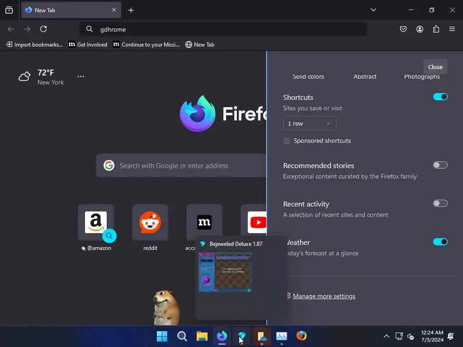Viewport: 463px width, 347px height.
Task: Select Photographs wallpaper category
Action: click(x=422, y=77)
